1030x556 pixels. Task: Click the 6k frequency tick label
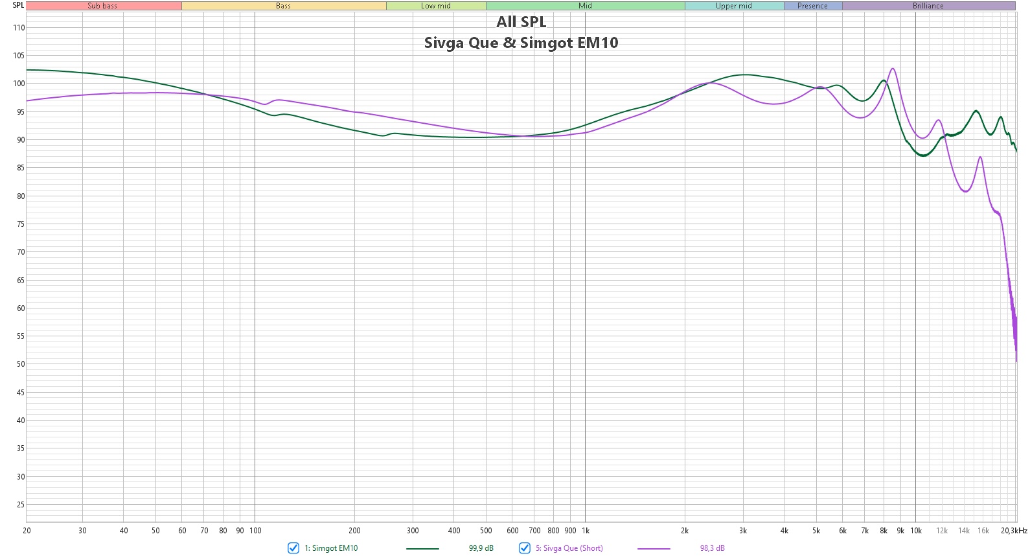pyautogui.click(x=843, y=531)
